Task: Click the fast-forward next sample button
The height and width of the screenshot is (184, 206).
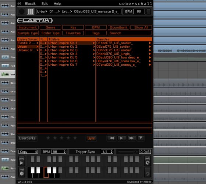Action: click(132, 138)
